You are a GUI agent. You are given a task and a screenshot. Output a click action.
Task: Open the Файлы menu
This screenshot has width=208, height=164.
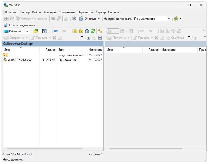pyautogui.click(x=37, y=12)
